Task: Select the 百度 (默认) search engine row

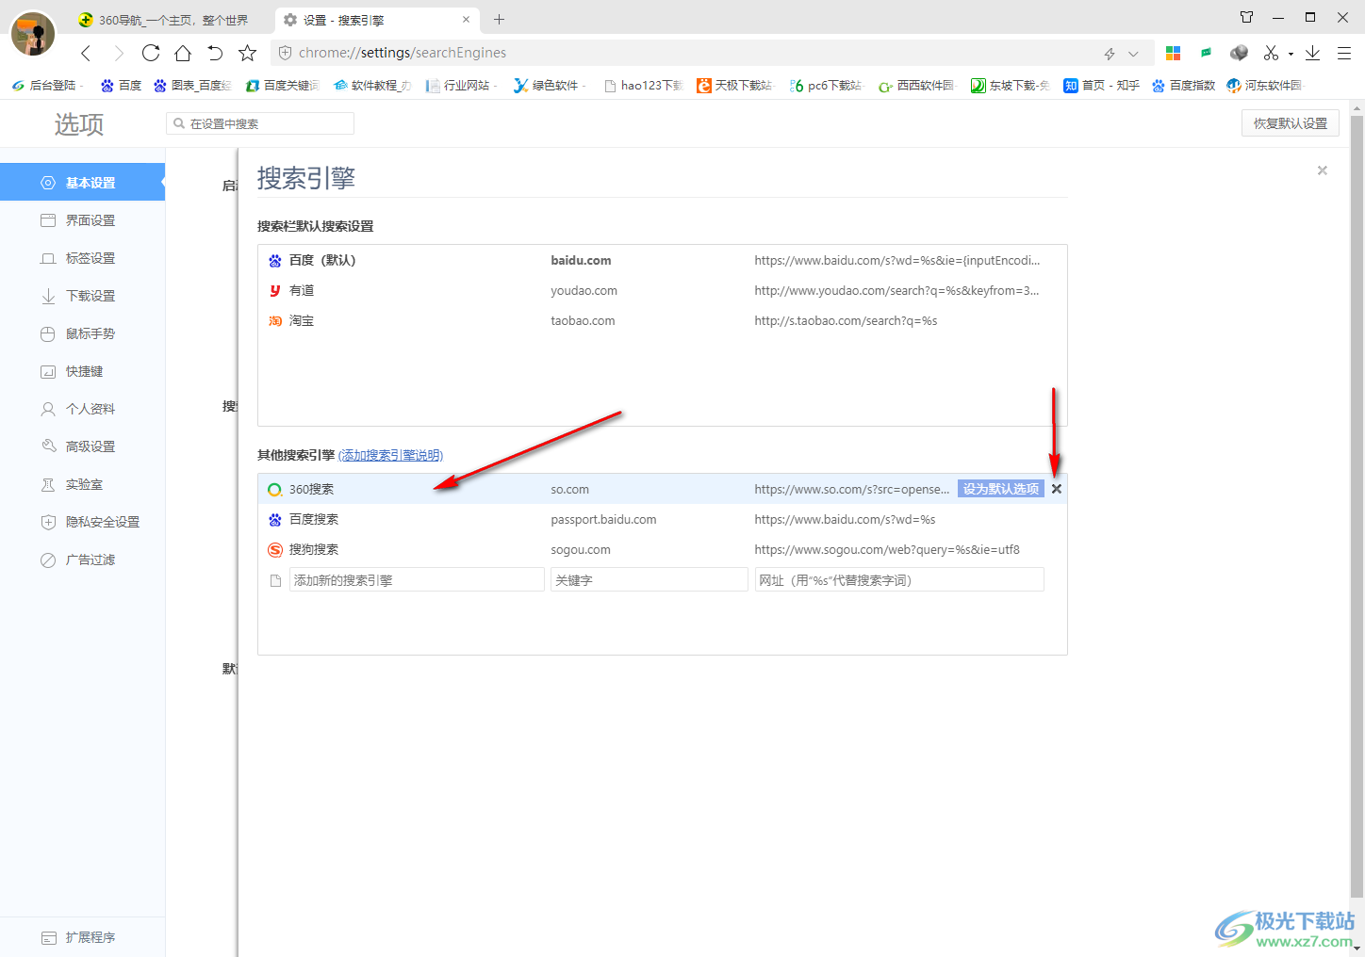Action: click(x=662, y=260)
